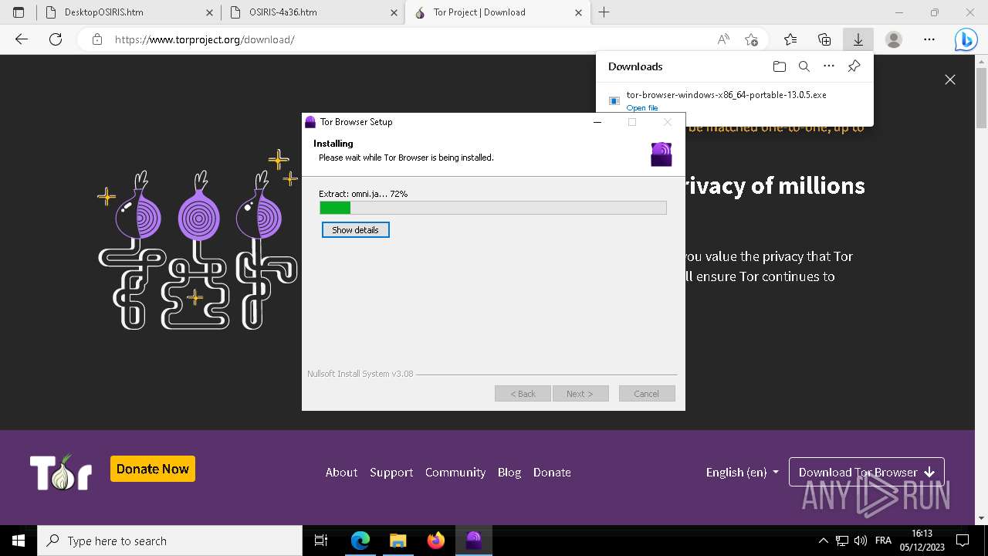Open the tab actions menu icon

tap(19, 12)
